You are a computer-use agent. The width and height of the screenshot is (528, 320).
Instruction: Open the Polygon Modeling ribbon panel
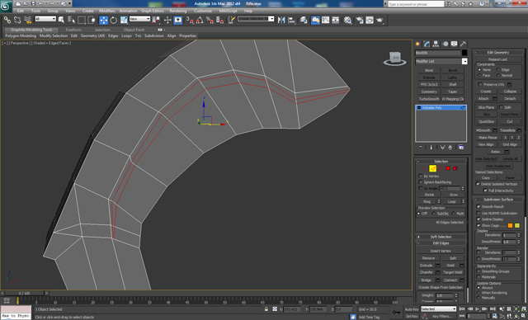coord(20,35)
